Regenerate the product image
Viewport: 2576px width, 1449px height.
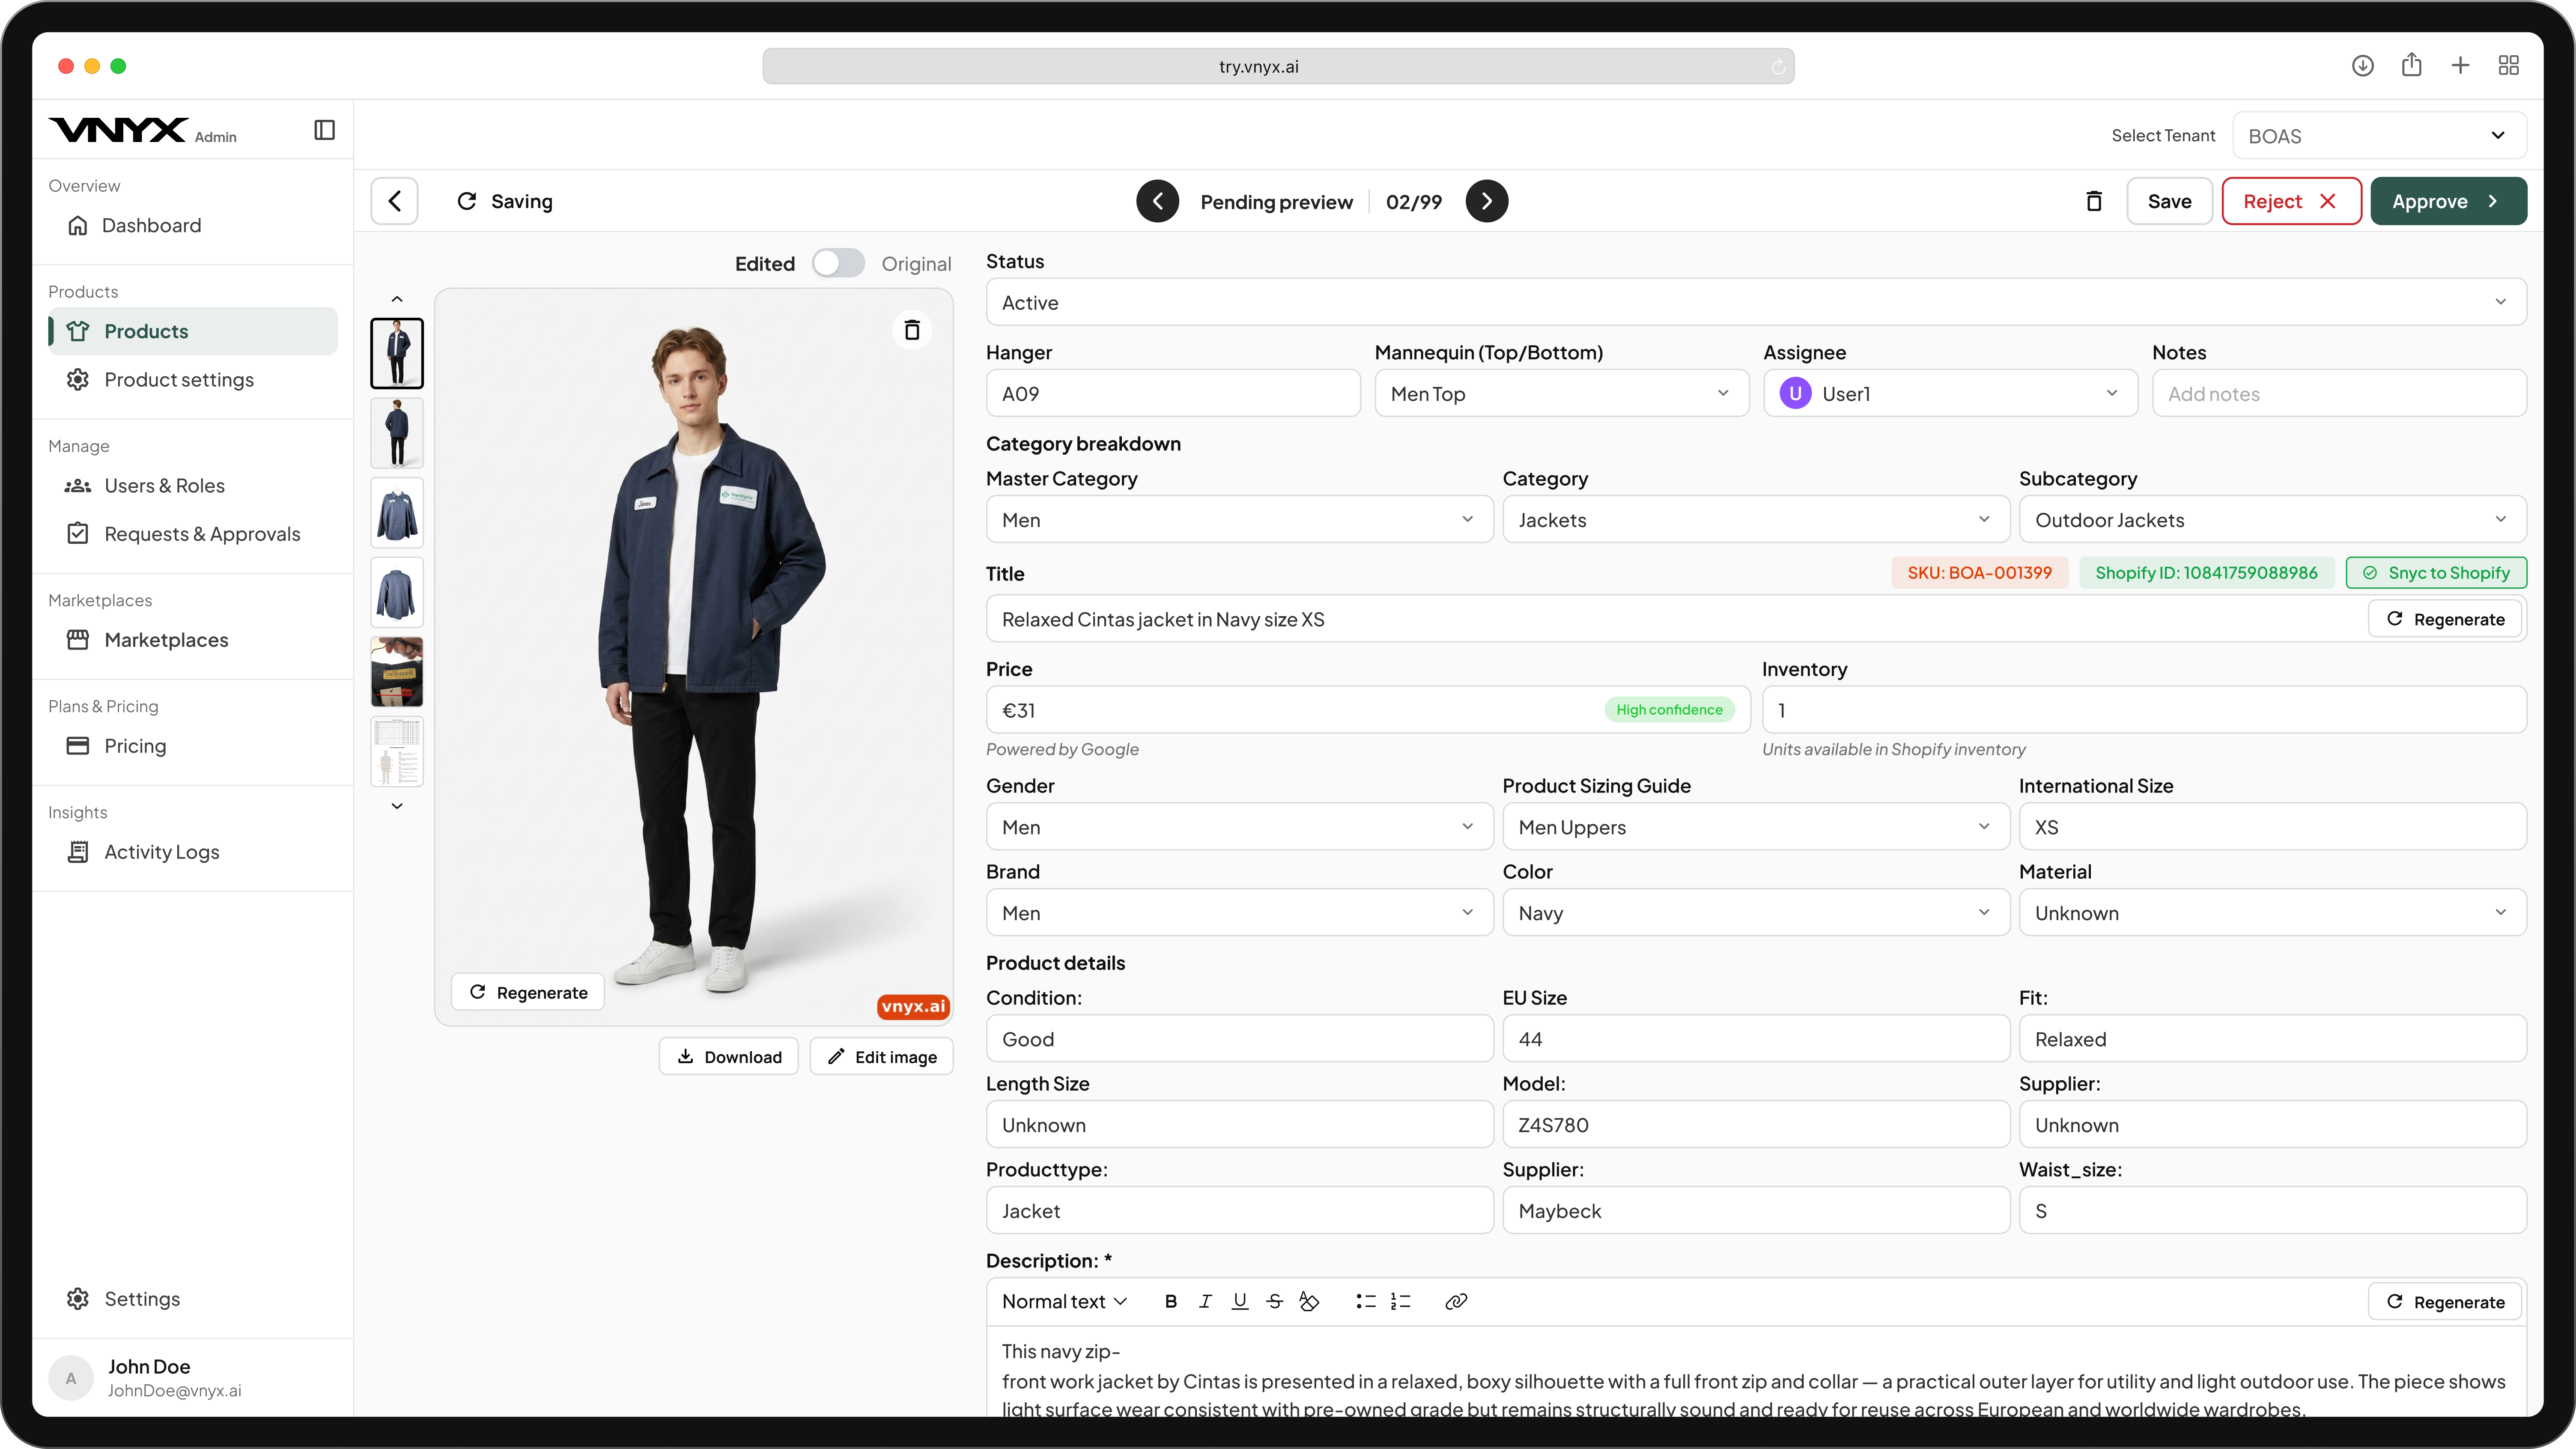528,992
